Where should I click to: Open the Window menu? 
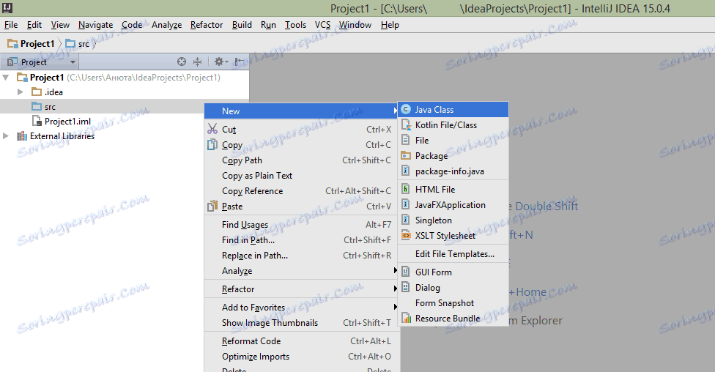tap(355, 25)
